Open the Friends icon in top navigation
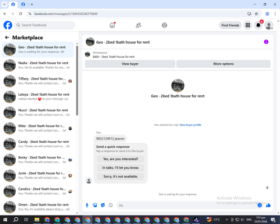280x224 pixels. pyautogui.click(x=138, y=25)
